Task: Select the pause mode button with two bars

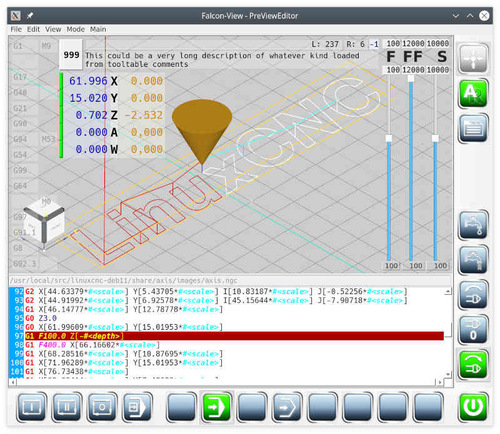Action: pyautogui.click(x=67, y=407)
